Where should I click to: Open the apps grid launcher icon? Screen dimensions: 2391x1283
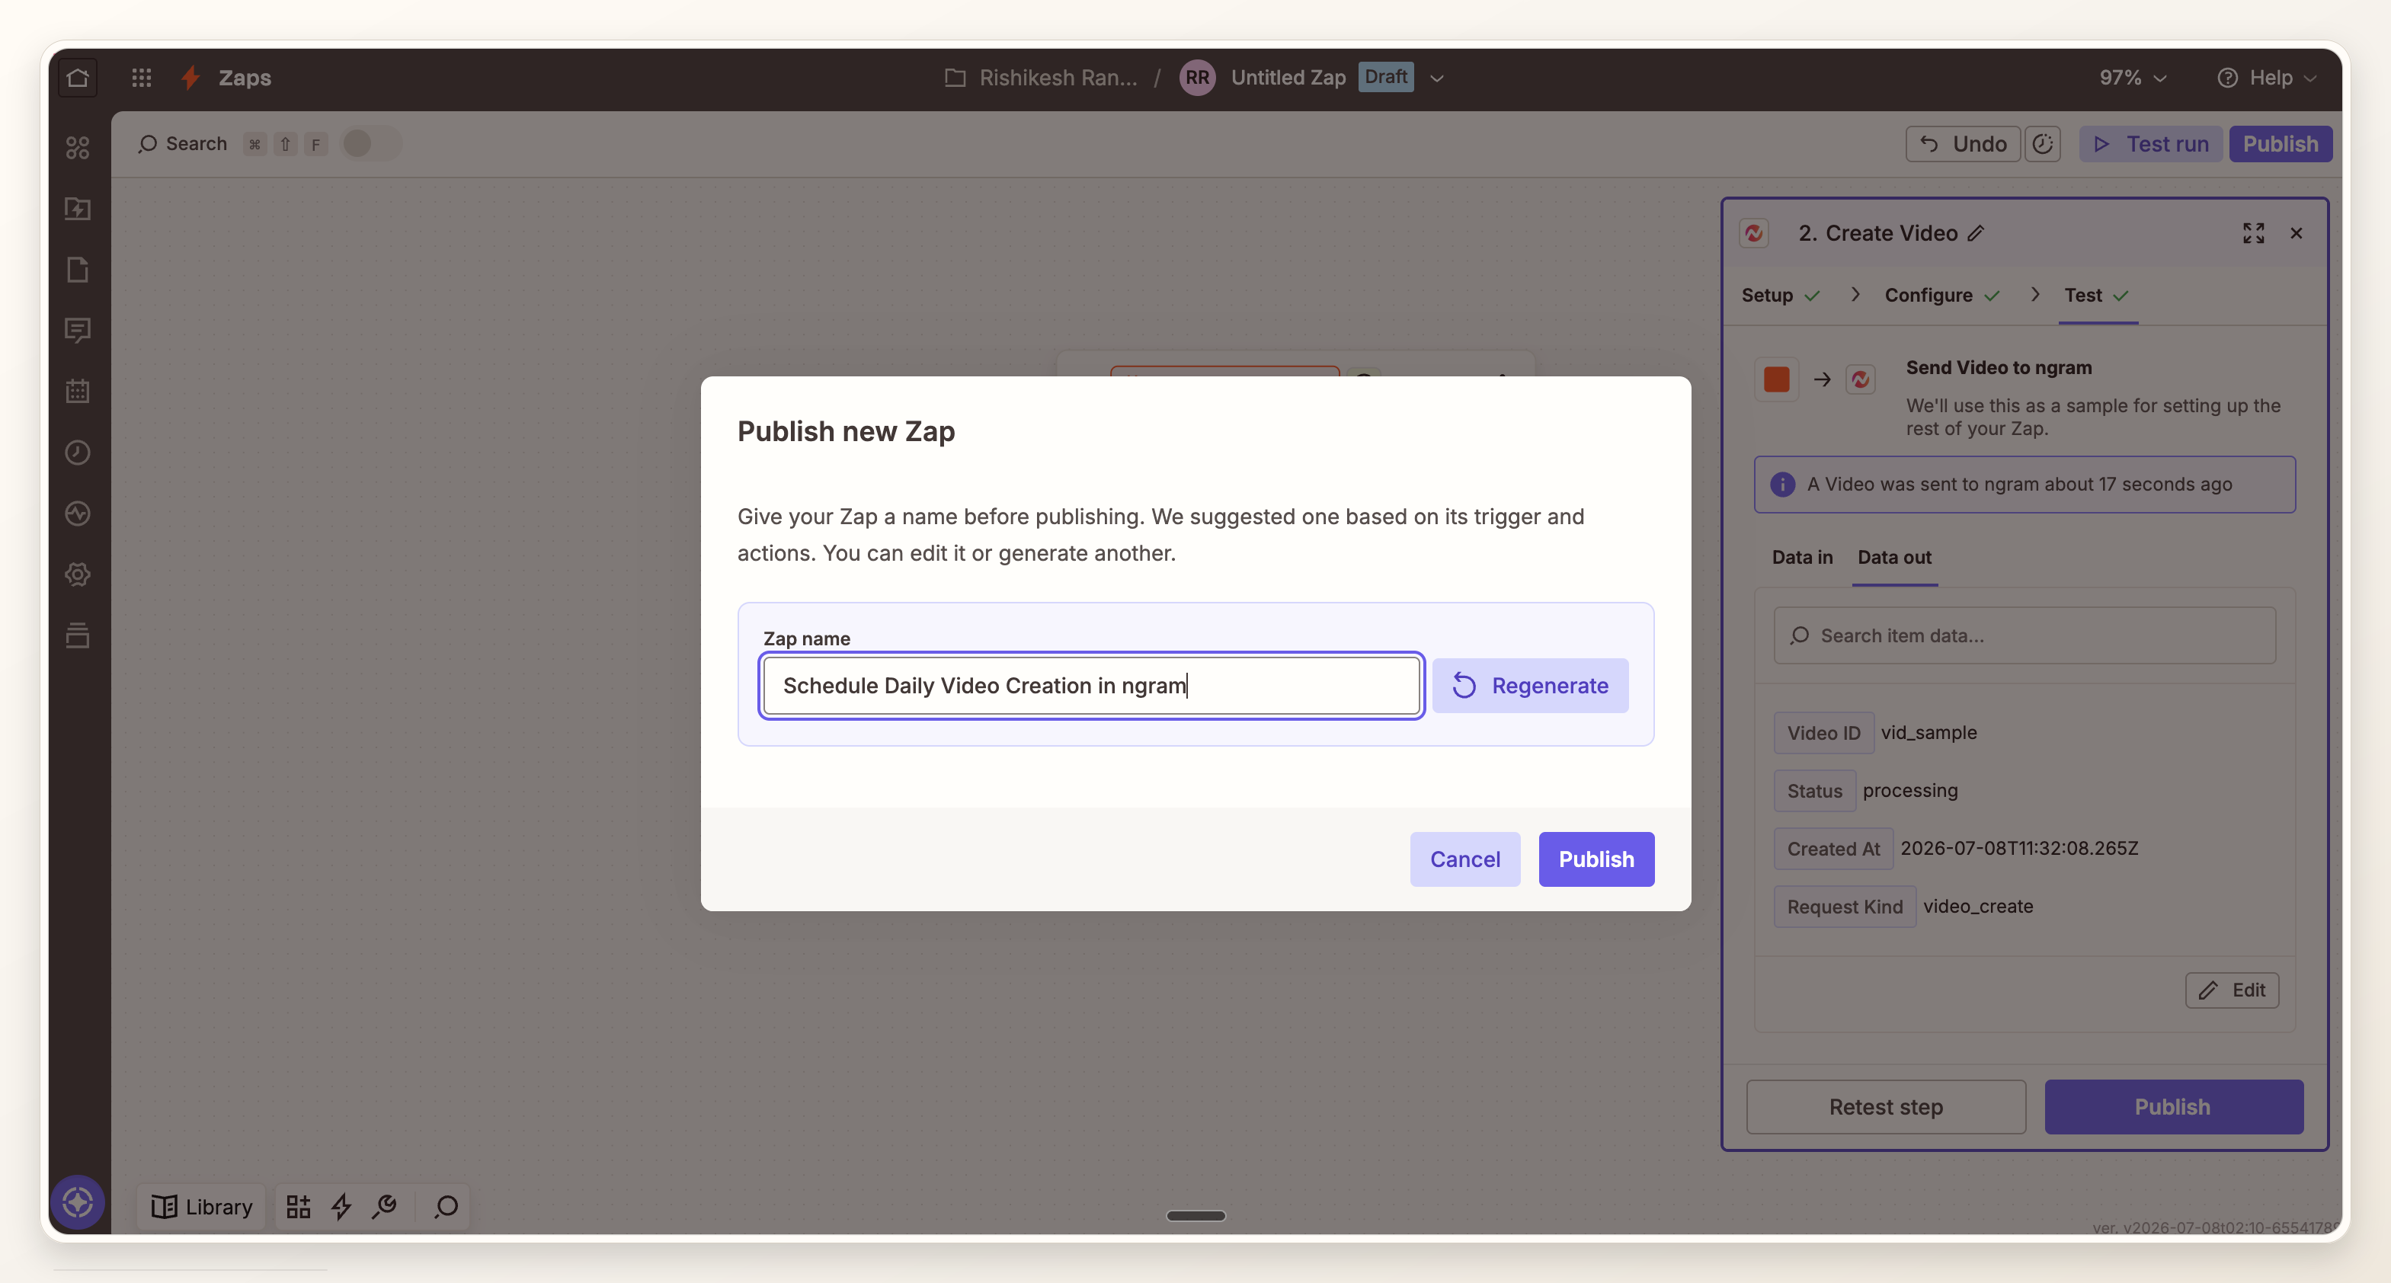coord(141,77)
